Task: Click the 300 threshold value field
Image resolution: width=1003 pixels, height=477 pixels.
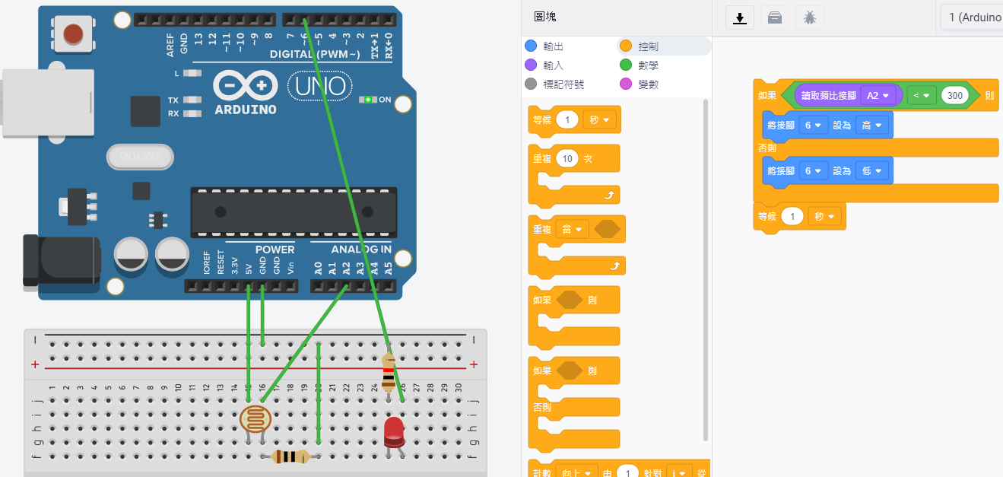Action: pos(954,96)
